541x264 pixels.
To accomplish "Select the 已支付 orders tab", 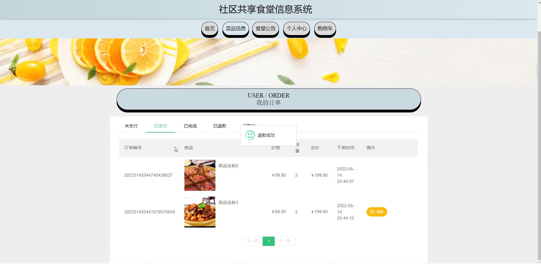I will click(x=161, y=126).
